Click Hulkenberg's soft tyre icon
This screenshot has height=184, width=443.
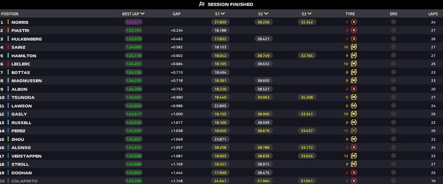(x=354, y=39)
